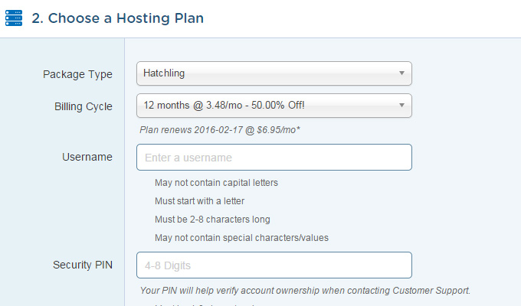This screenshot has width=521, height=306.
Task: Open the Package Type dropdown showing Hatchling
Action: (x=274, y=73)
